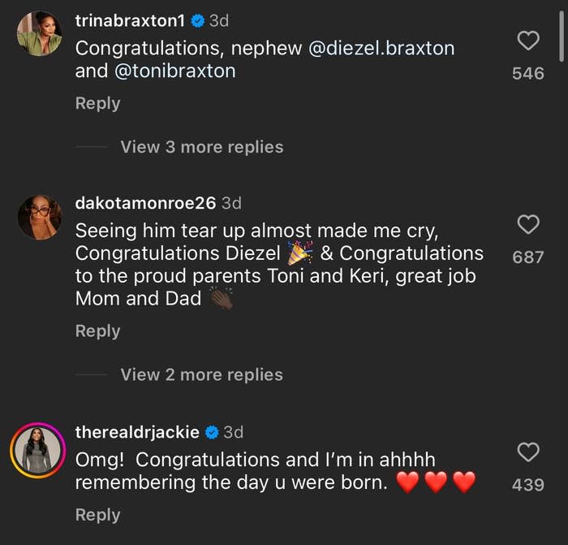This screenshot has height=545, width=568.
Task: Open dakotamonroe26 username link
Action: coord(145,203)
